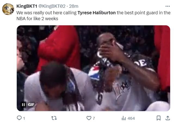Screen dimensions: 174x124
Task: Repost this tweet with the retweet icon
Action: [54, 118]
